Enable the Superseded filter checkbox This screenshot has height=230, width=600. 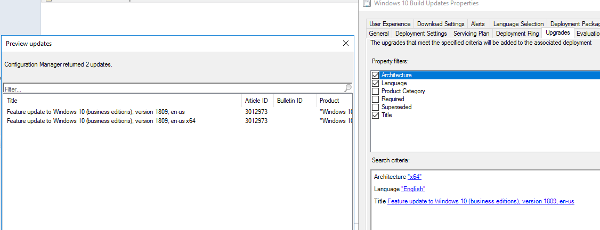[x=375, y=108]
